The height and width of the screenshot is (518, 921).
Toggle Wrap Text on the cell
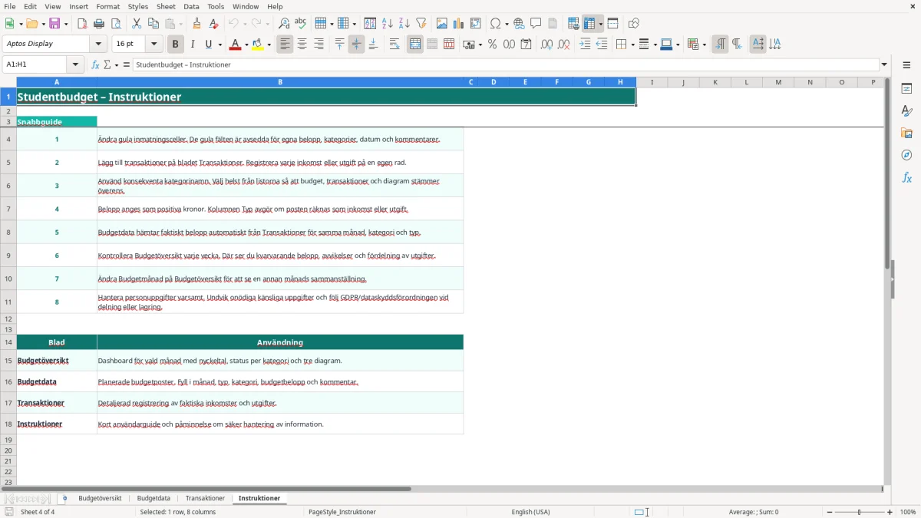394,45
